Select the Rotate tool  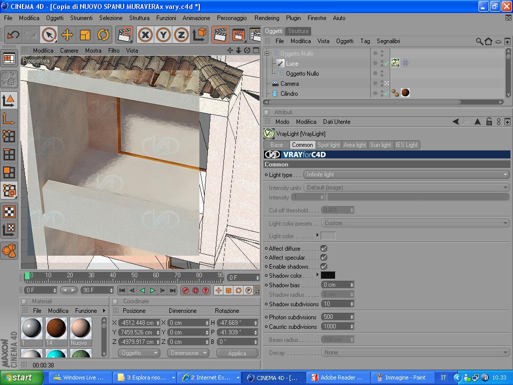pyautogui.click(x=103, y=35)
